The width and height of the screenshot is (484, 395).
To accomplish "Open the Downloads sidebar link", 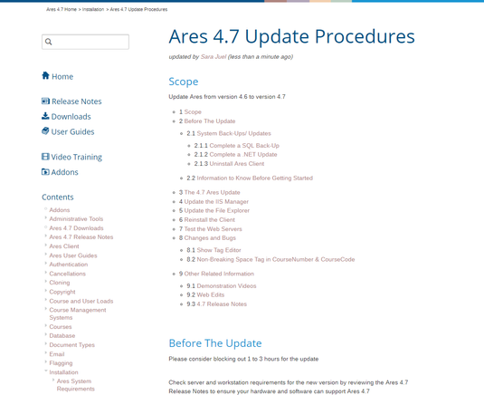I will click(x=71, y=117).
